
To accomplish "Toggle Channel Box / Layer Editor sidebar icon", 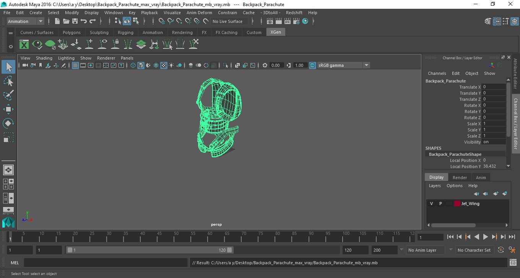I will [x=514, y=21].
